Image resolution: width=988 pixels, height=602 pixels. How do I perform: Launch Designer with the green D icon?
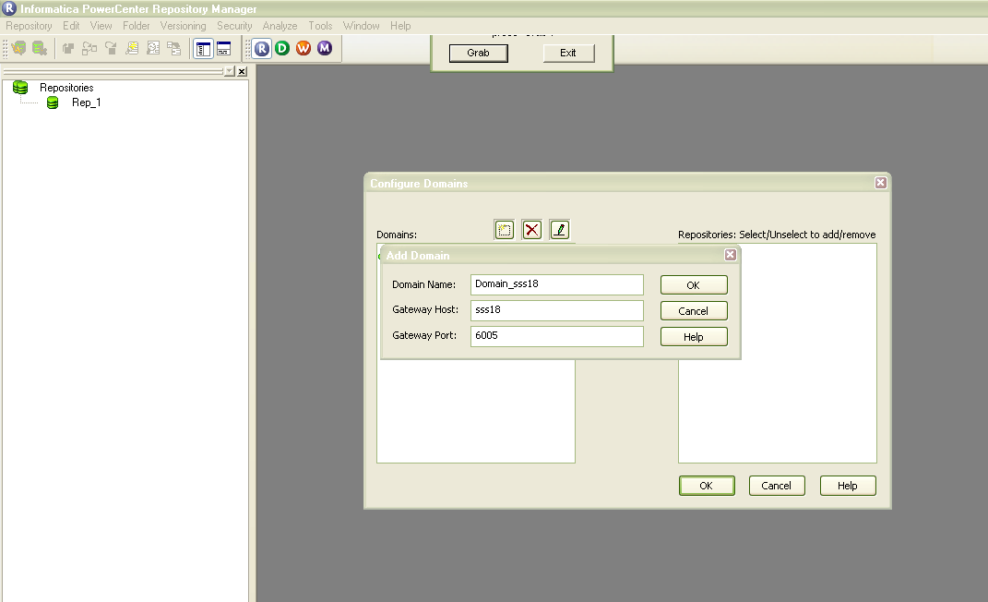tap(282, 48)
